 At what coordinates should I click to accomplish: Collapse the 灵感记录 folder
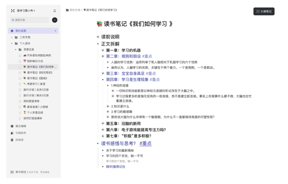(16, 50)
